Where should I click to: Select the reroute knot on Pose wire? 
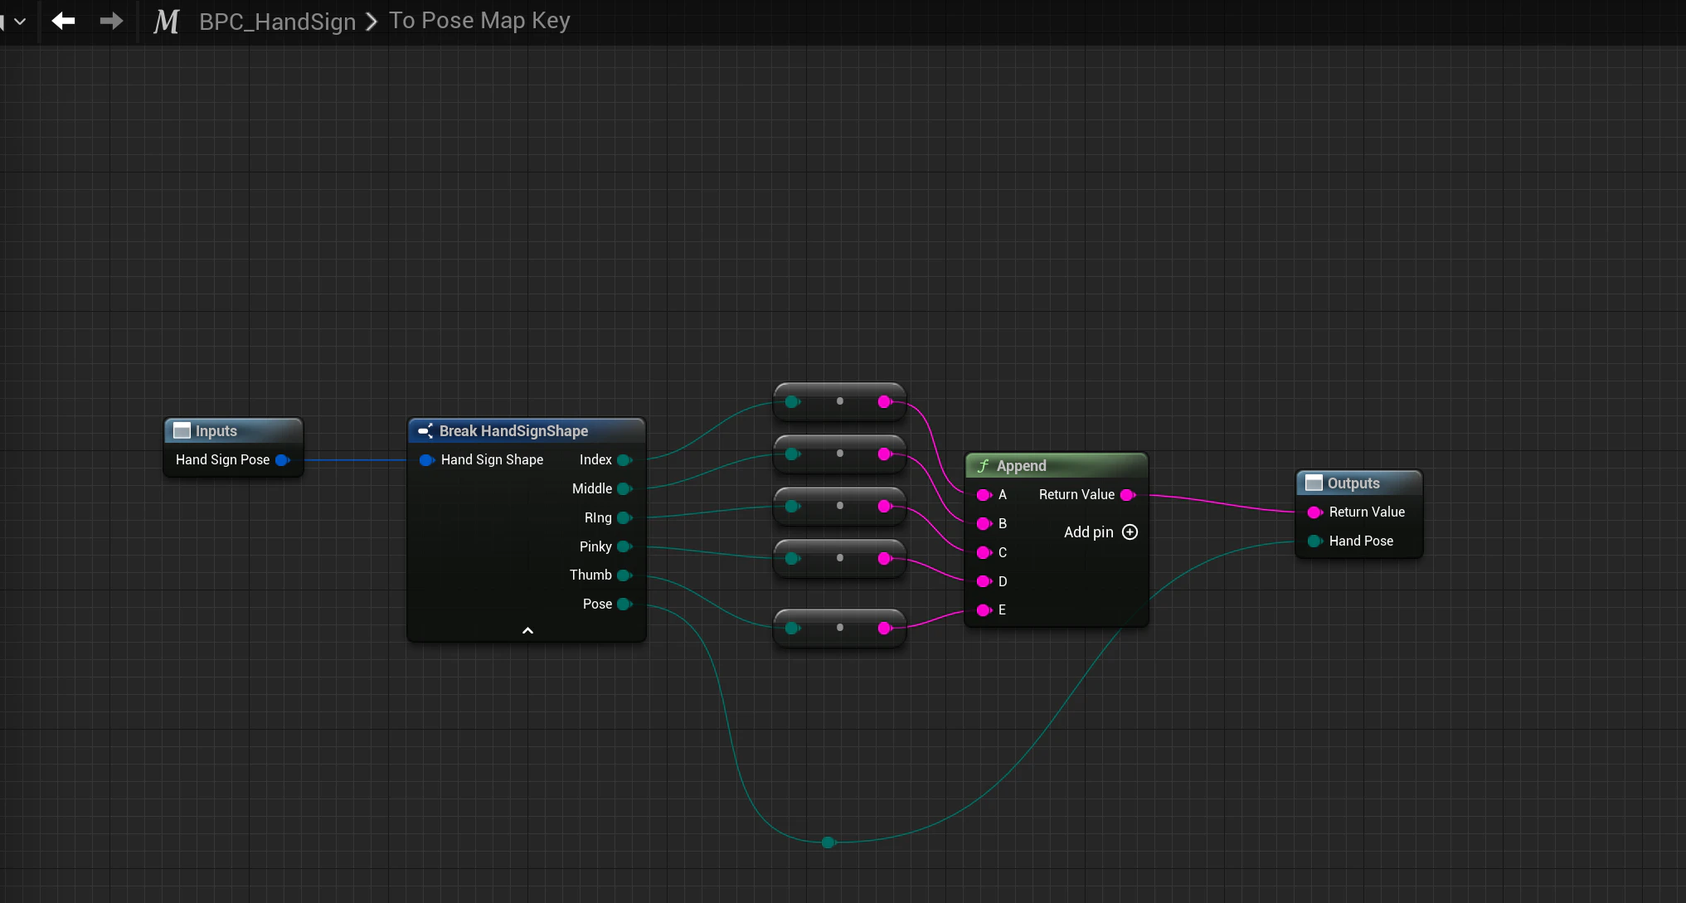pos(828,842)
